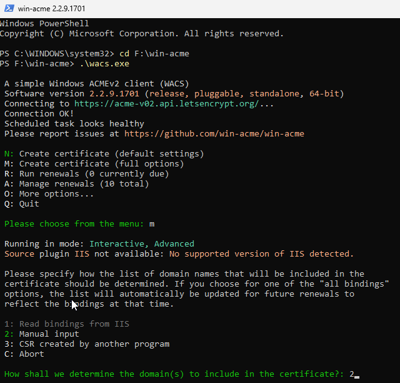Click the 'Please specify how the list' paragraph line

(184, 274)
